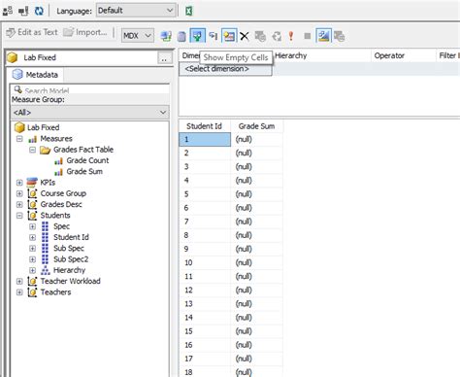The height and width of the screenshot is (377, 460).
Task: Click the Reconnect icon in top toolbar
Action: click(23, 11)
